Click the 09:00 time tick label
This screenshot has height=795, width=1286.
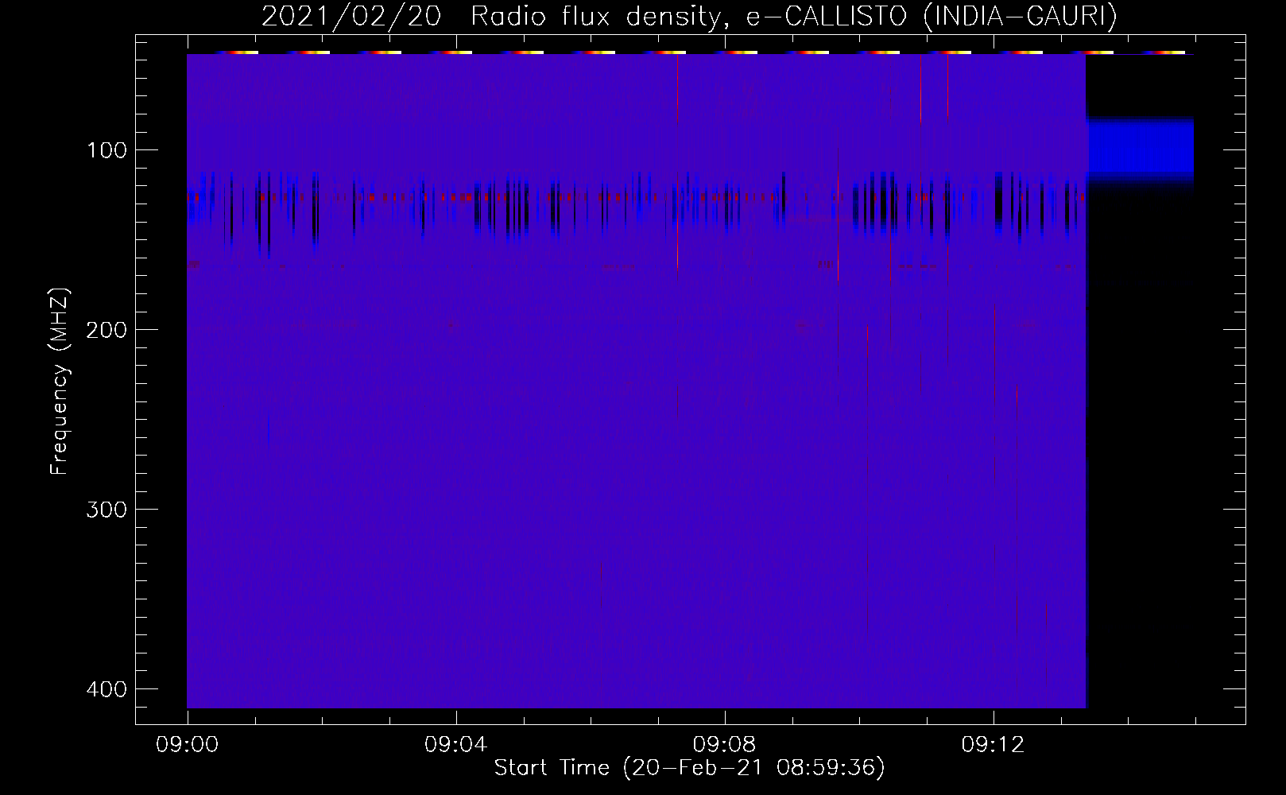point(188,745)
